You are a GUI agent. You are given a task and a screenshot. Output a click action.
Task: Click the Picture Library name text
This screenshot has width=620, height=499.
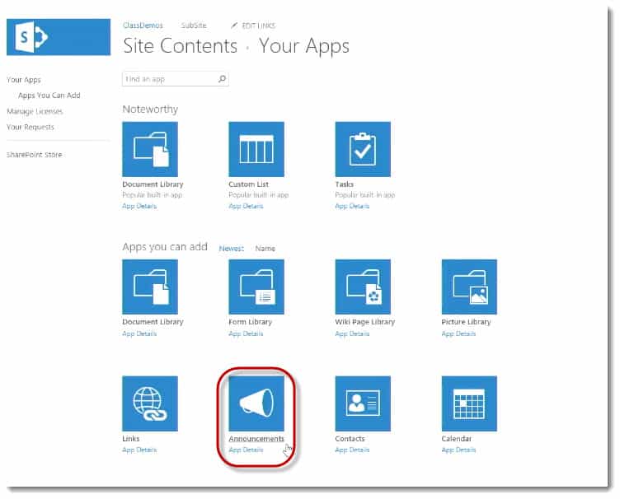[466, 322]
